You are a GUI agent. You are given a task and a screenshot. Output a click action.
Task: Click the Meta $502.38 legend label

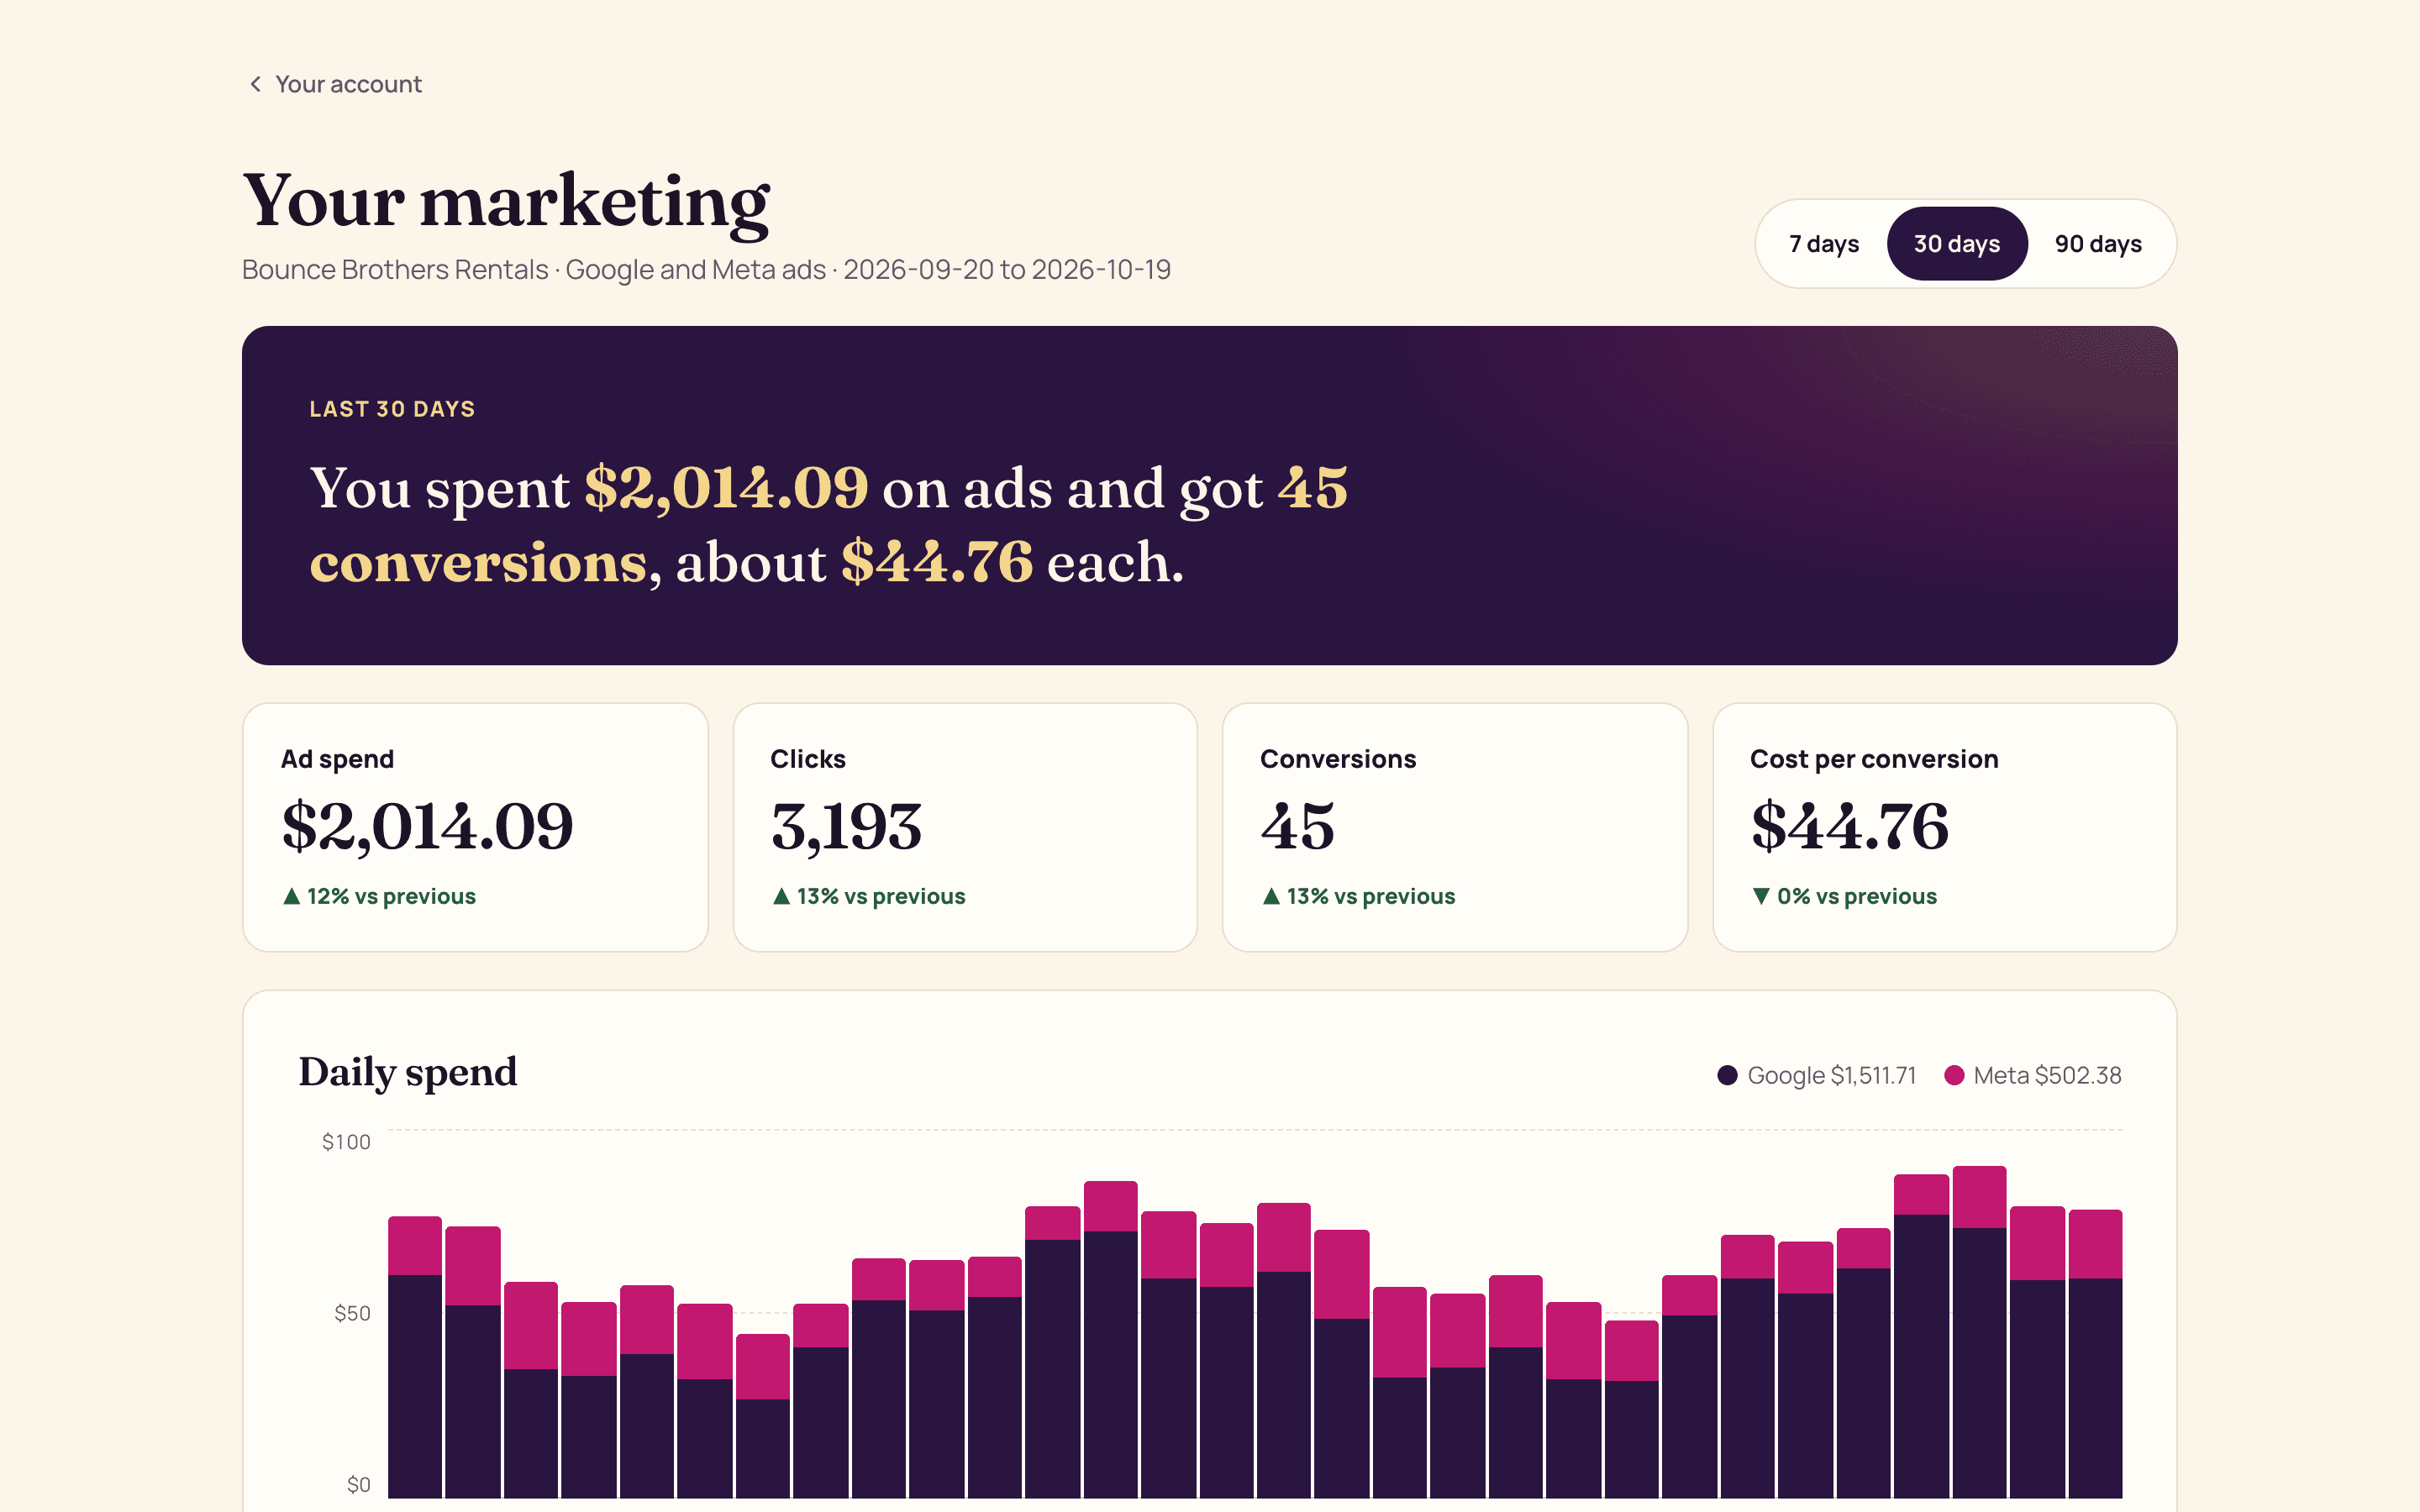pyautogui.click(x=2047, y=1075)
